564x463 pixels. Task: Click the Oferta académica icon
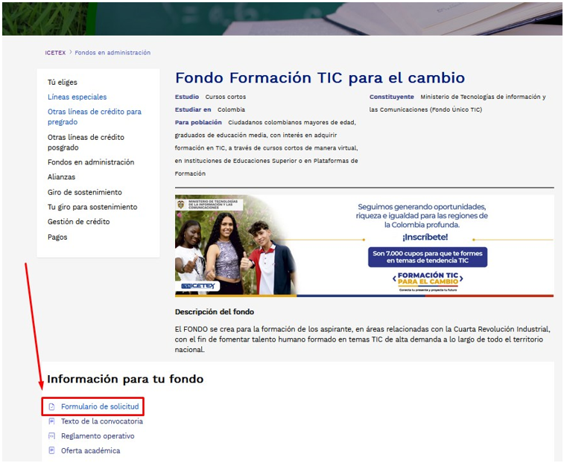click(51, 451)
